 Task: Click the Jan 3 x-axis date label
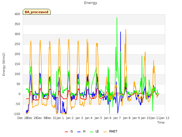coord(79,118)
